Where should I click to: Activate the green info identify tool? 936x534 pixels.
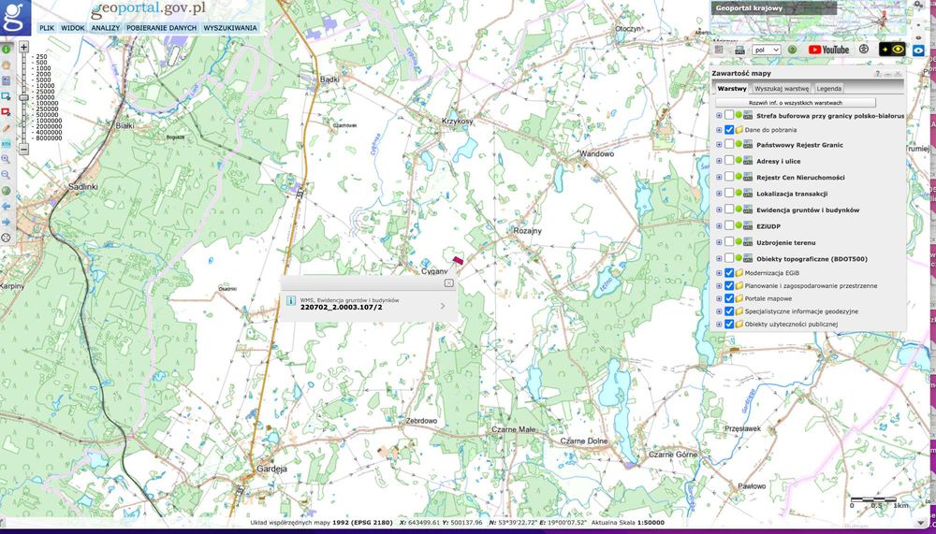(x=6, y=50)
